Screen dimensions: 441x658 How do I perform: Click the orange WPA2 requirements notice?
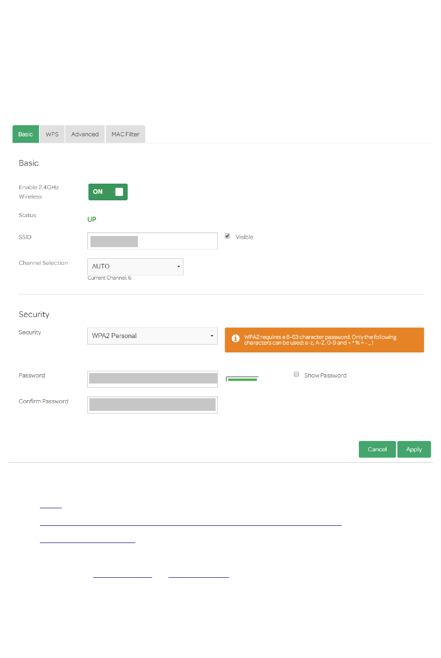(324, 340)
